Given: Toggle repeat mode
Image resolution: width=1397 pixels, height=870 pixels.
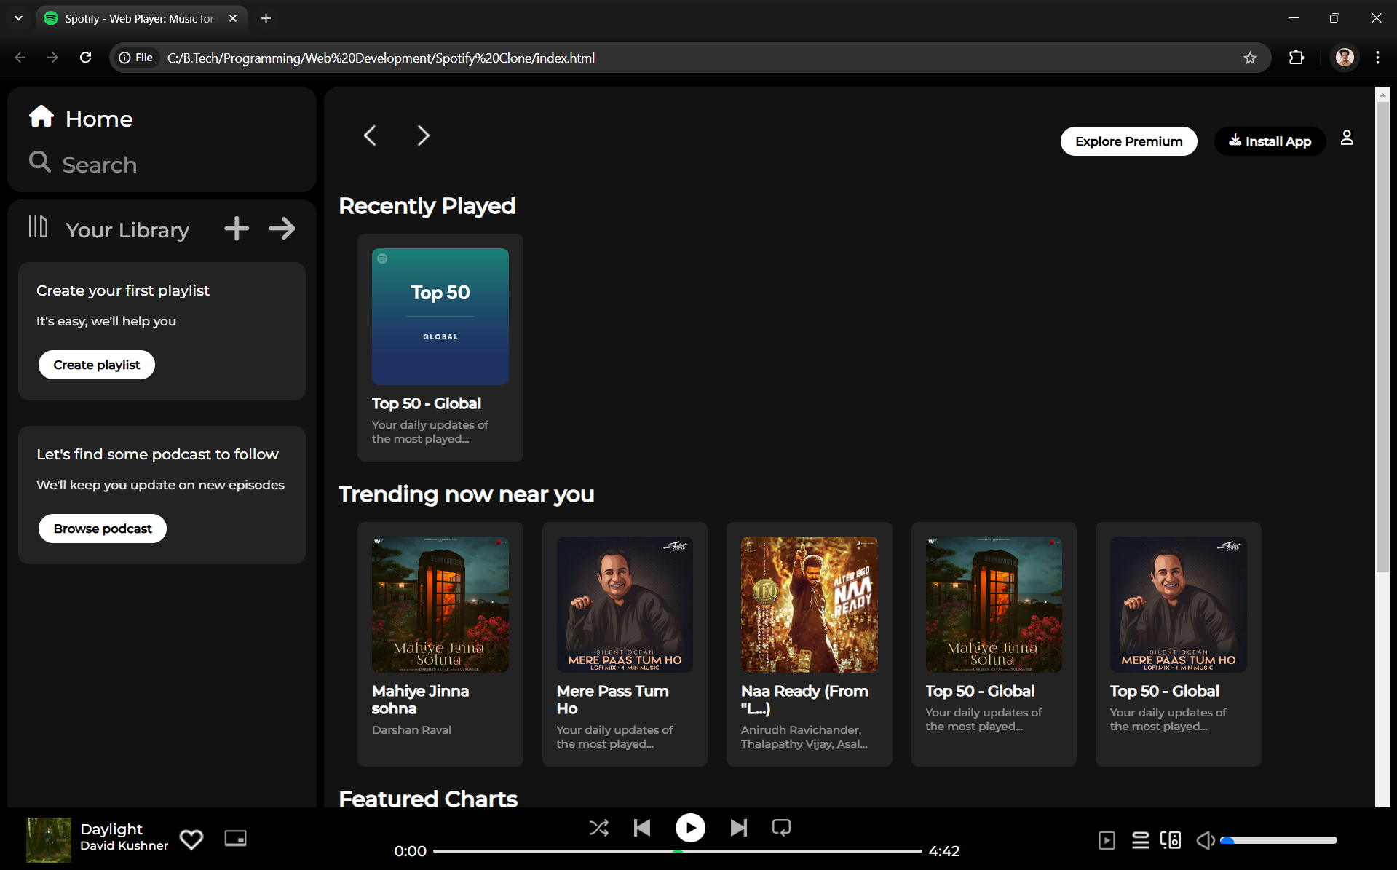Looking at the screenshot, I should coord(781,828).
